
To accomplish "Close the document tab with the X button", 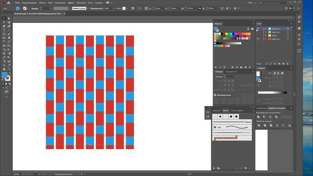I will point(64,14).
